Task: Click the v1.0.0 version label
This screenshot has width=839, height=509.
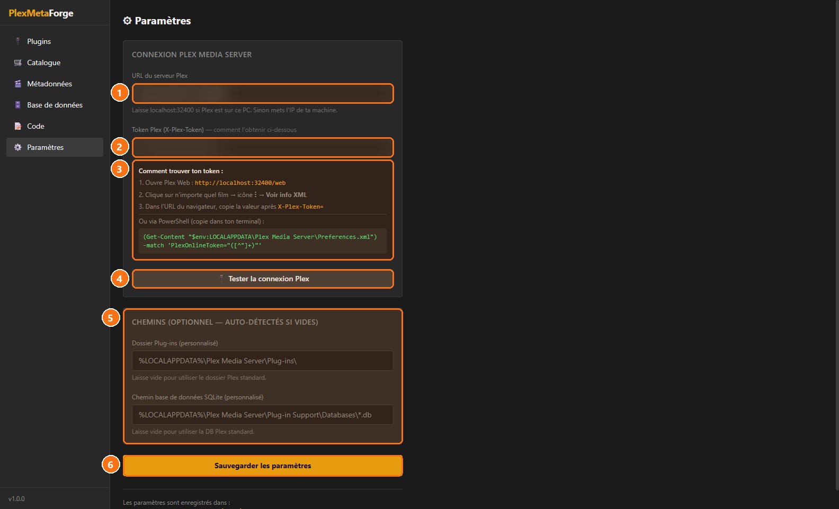Action: [x=16, y=499]
